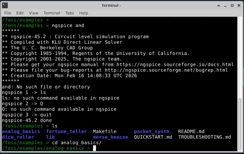The image size is (244, 154).
Task: Open the File menu
Action: click(7, 13)
